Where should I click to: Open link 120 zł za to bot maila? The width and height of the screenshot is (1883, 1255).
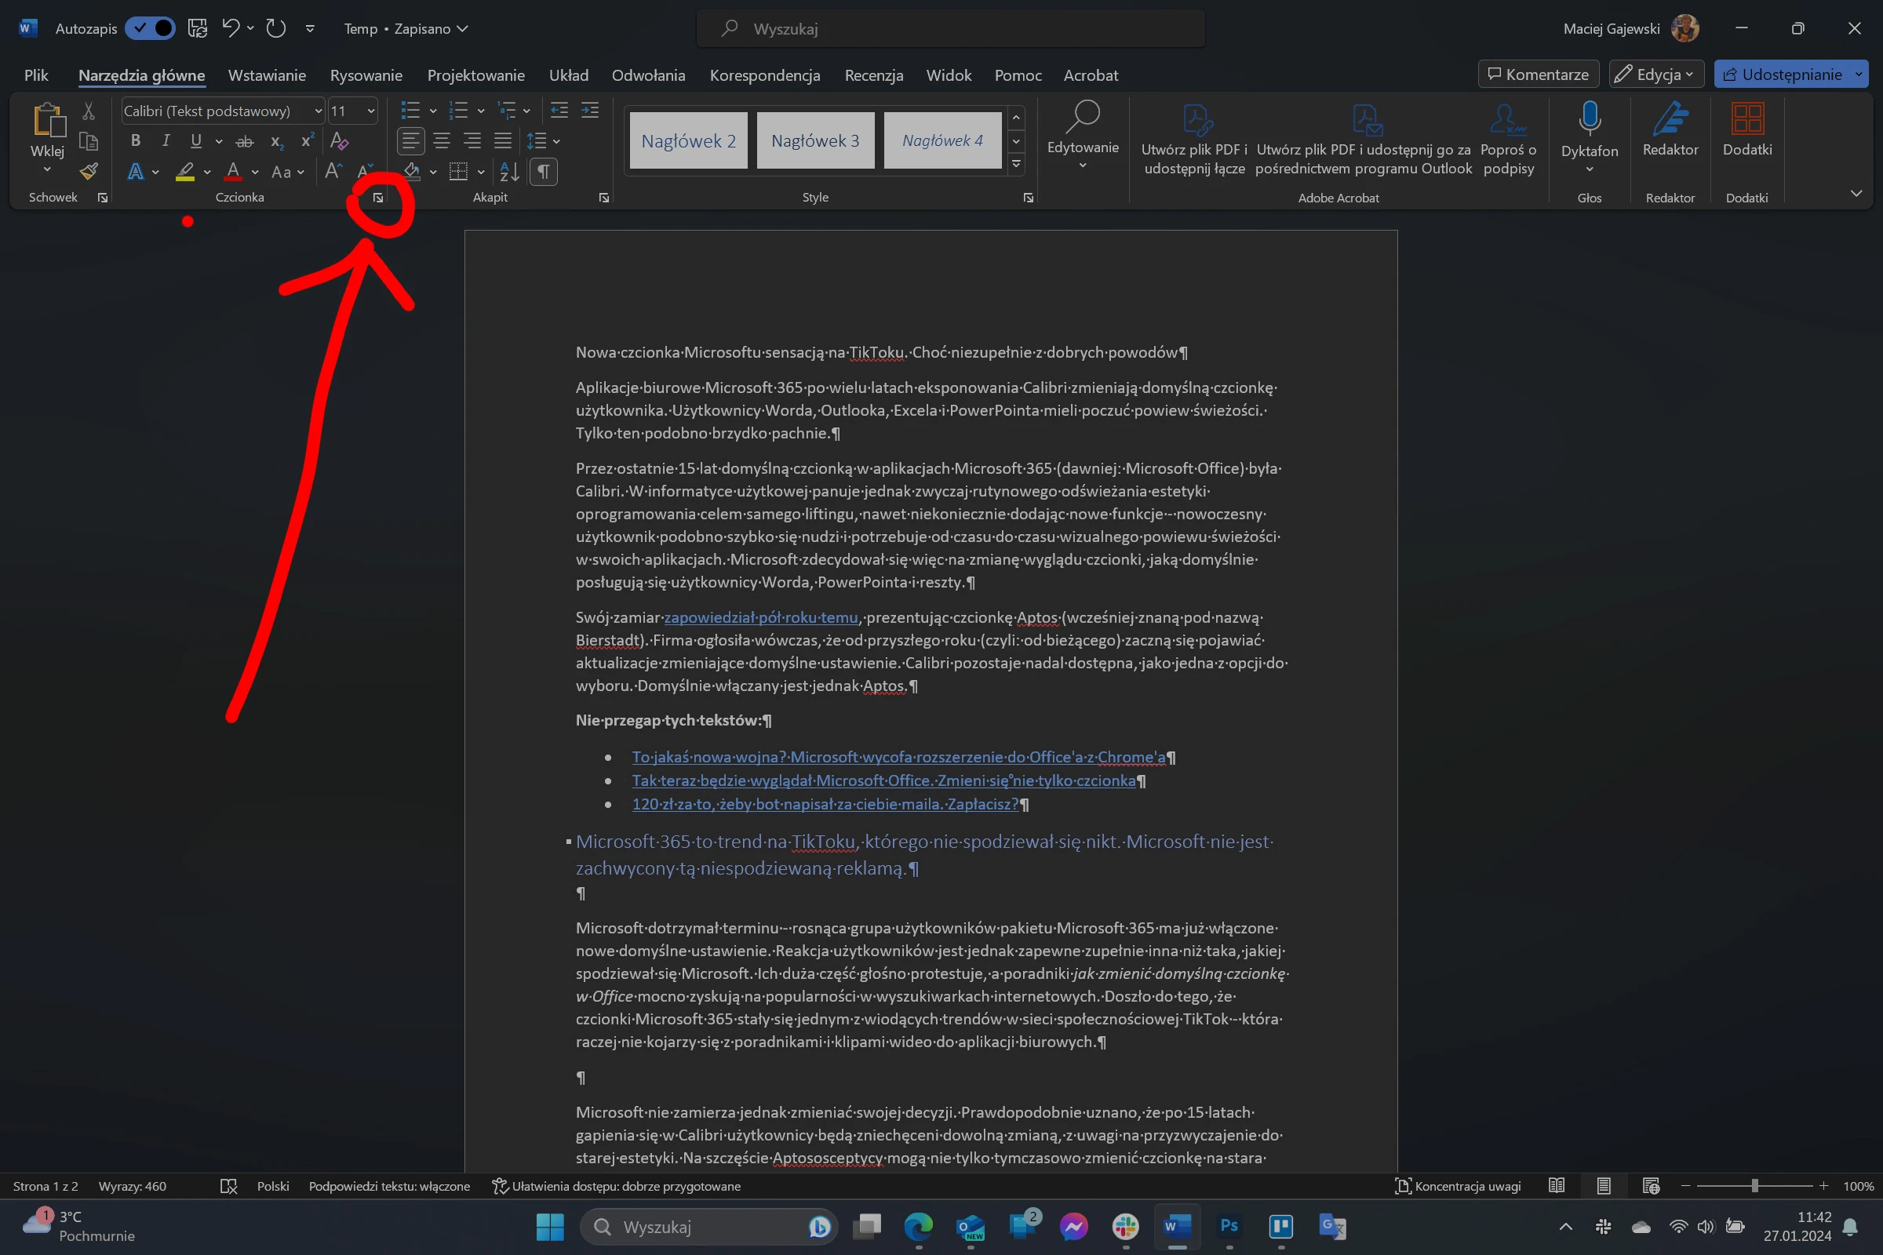[825, 805]
